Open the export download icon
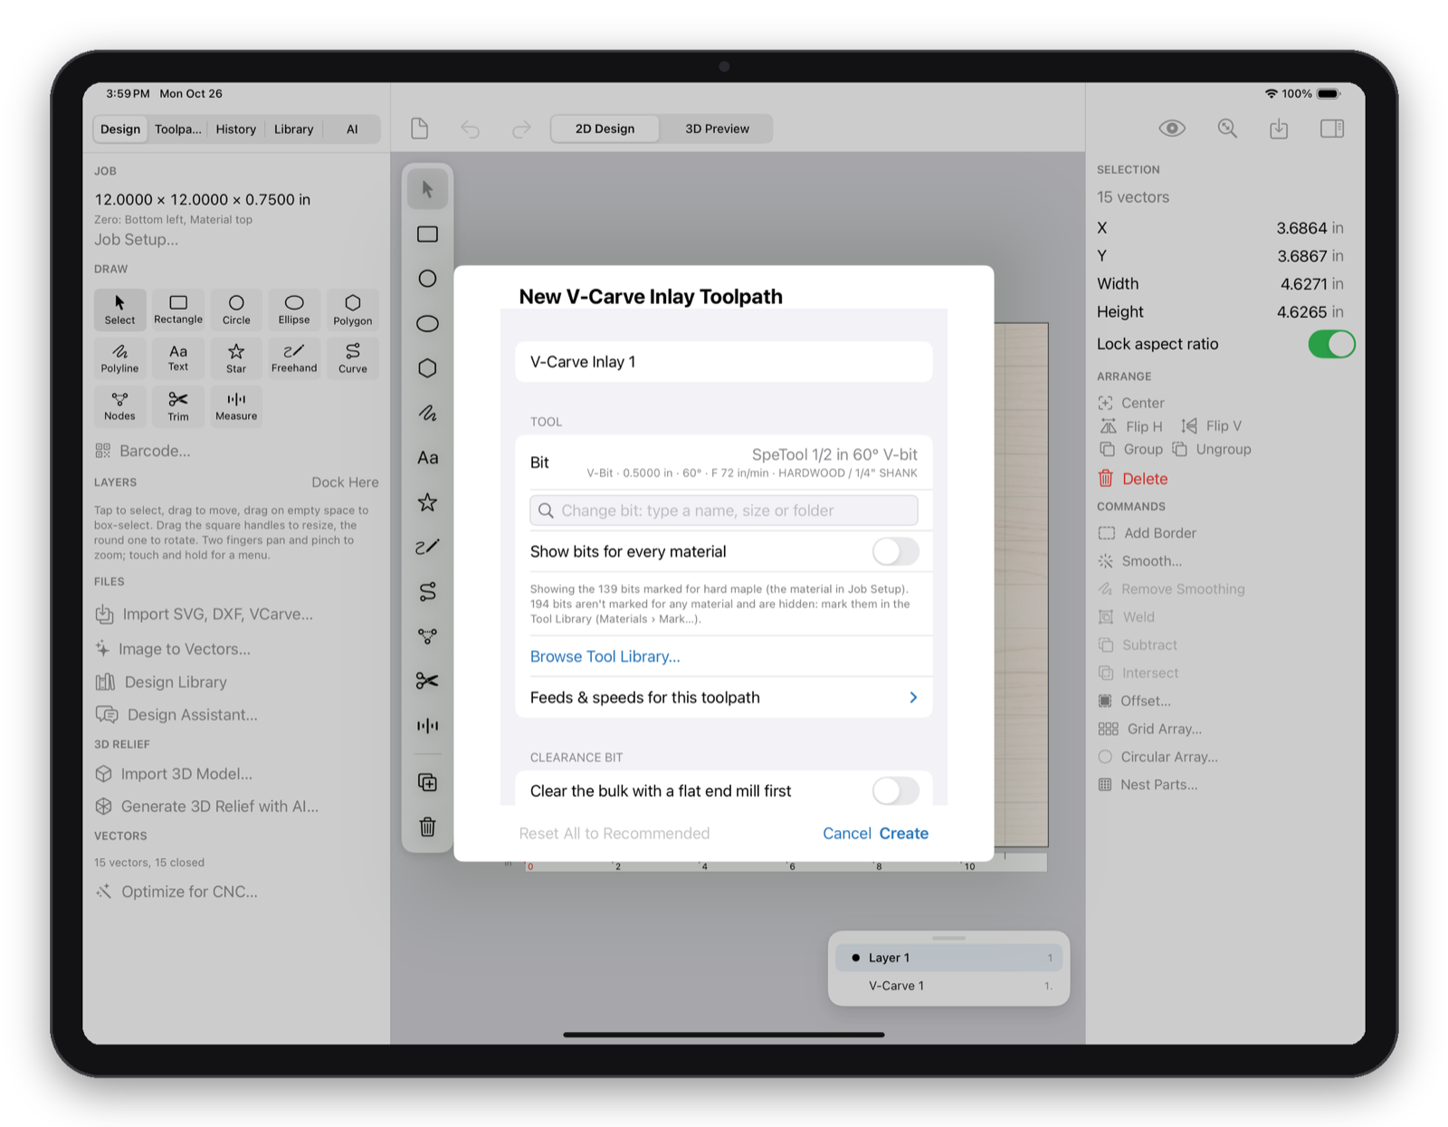Image resolution: width=1448 pixels, height=1127 pixels. 1279,129
